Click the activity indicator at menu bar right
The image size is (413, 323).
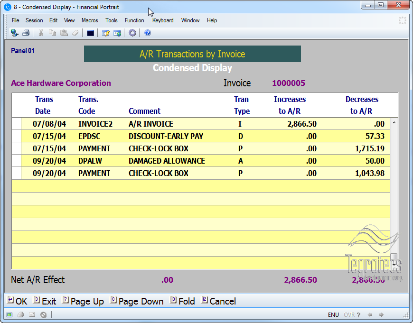(402, 20)
